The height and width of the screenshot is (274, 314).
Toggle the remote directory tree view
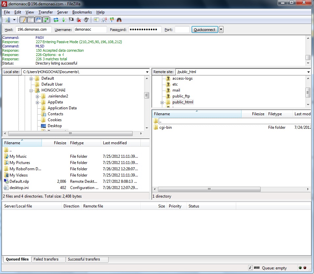tap(39, 20)
